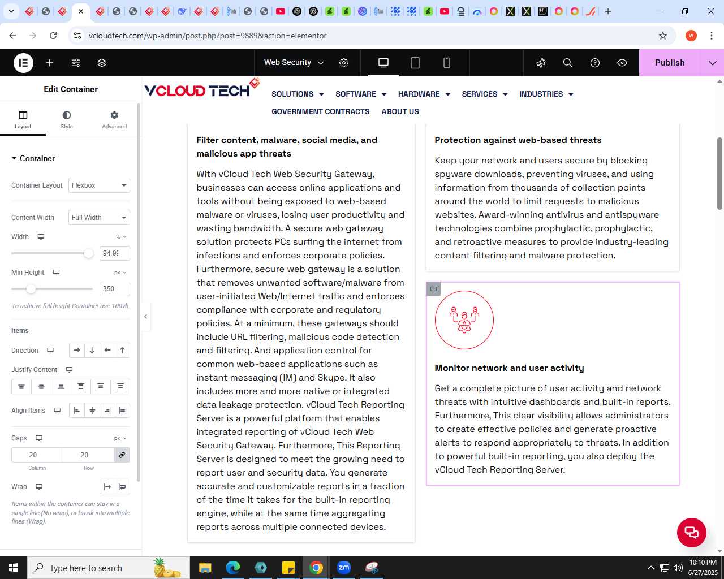The height and width of the screenshot is (579, 724).
Task: Switch to mobile preview mode
Action: 447,63
